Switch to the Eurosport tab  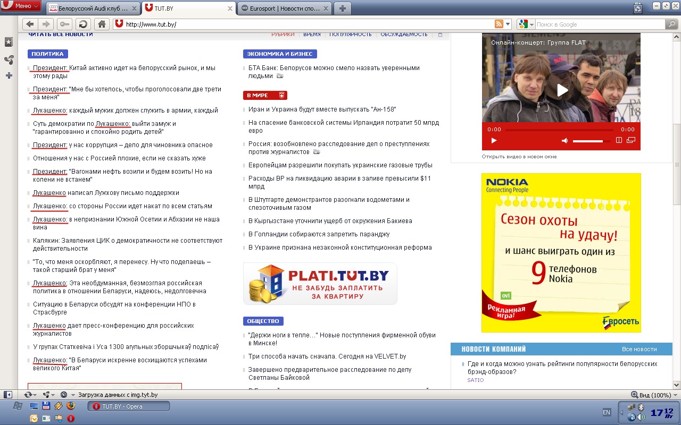tap(284, 8)
